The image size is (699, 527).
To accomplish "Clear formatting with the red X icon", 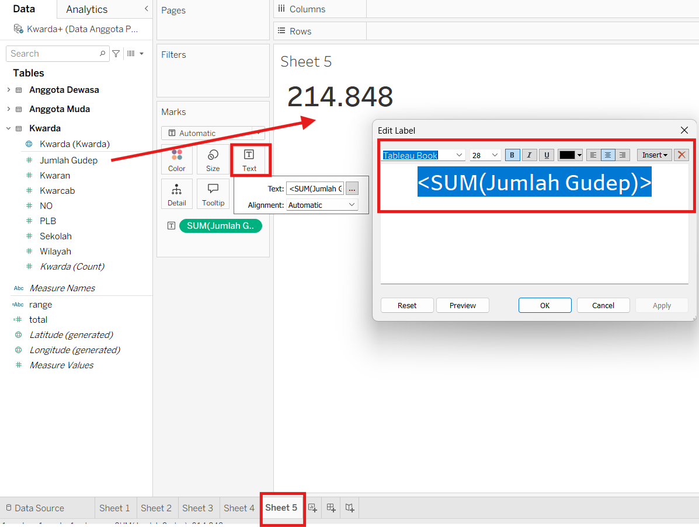I will [681, 155].
